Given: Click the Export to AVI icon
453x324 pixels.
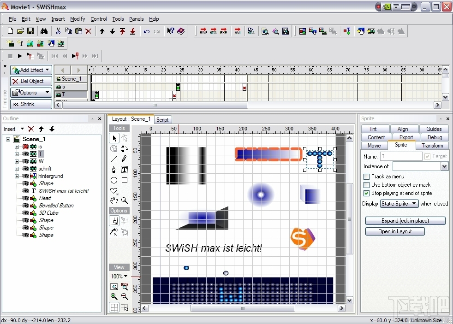Looking at the screenshot, I should tap(238, 31).
